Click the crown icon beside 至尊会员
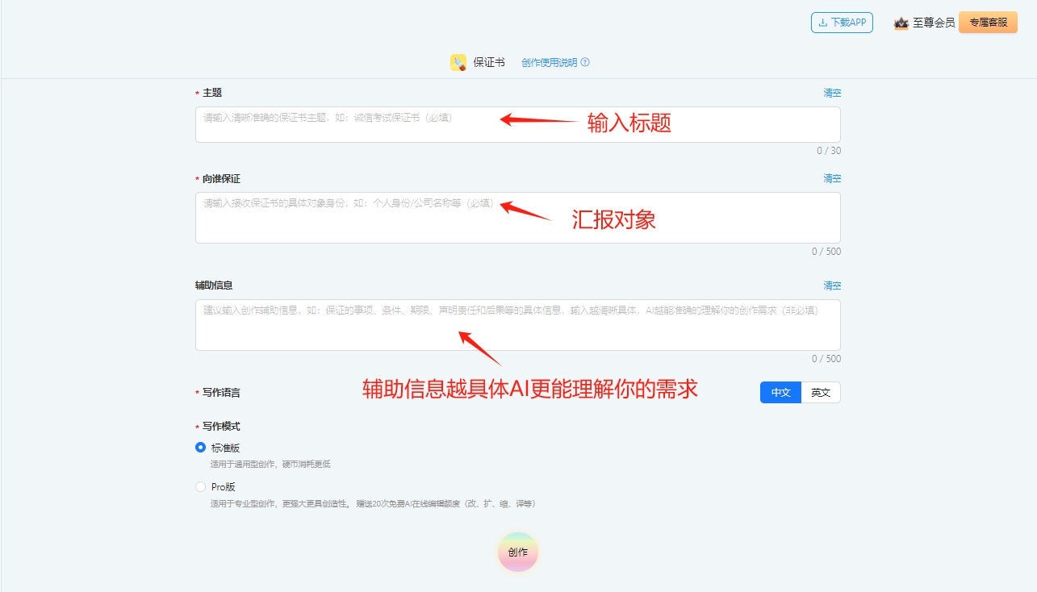The width and height of the screenshot is (1037, 592). [x=901, y=23]
